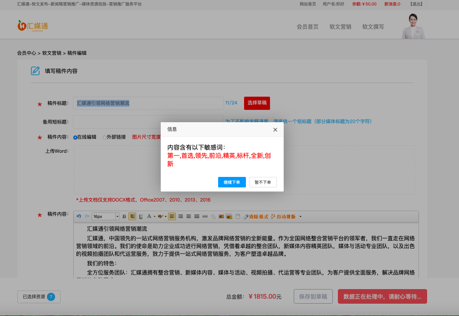Click the 稿件编辑 breadcrumb text
Viewport: 459px width, 316px height.
76,53
